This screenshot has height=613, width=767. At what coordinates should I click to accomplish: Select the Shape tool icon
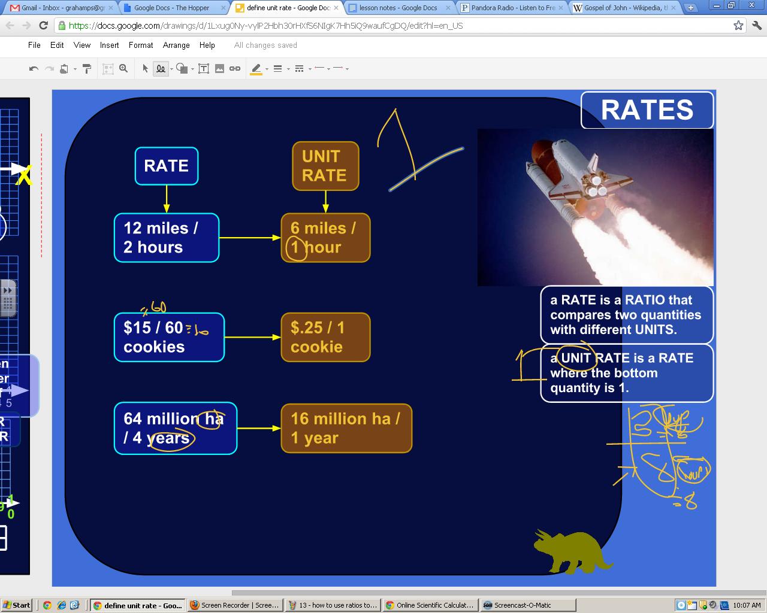[182, 69]
